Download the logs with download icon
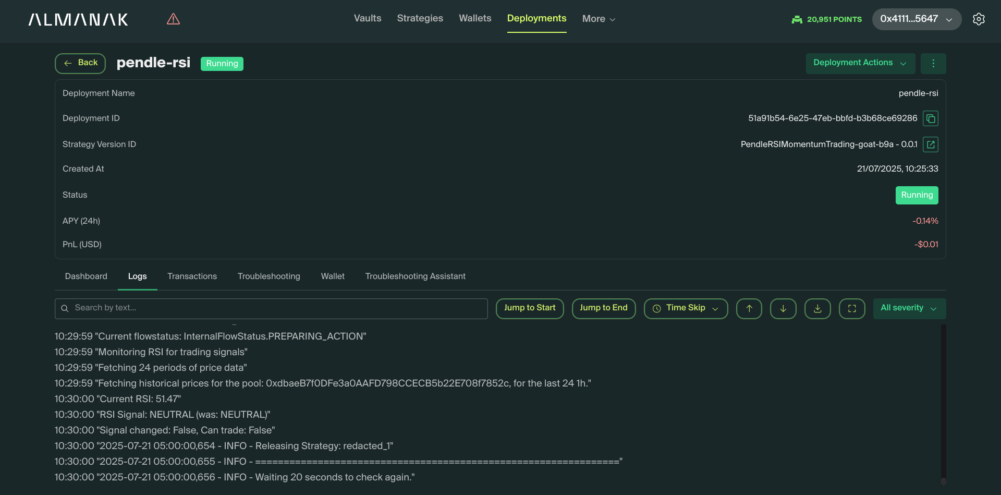Viewport: 1001px width, 495px height. (x=817, y=309)
